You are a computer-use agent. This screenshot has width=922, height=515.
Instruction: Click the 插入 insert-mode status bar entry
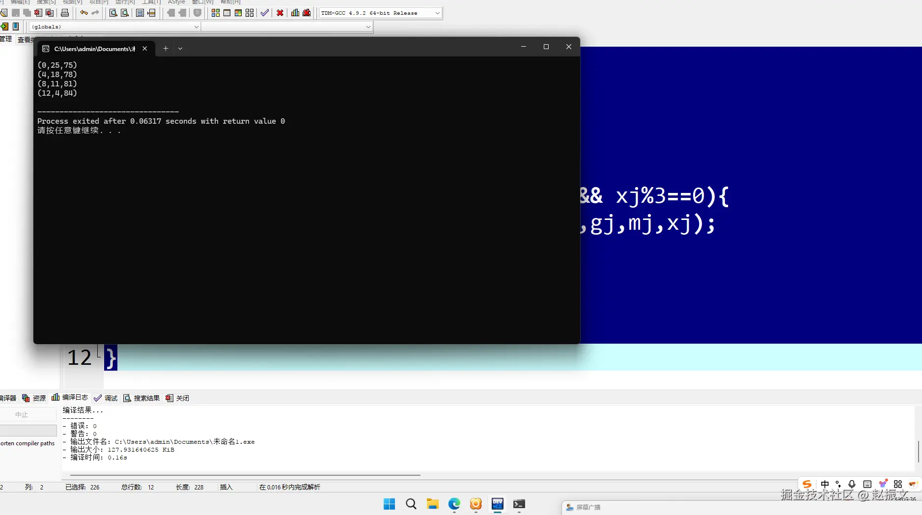pos(226,487)
